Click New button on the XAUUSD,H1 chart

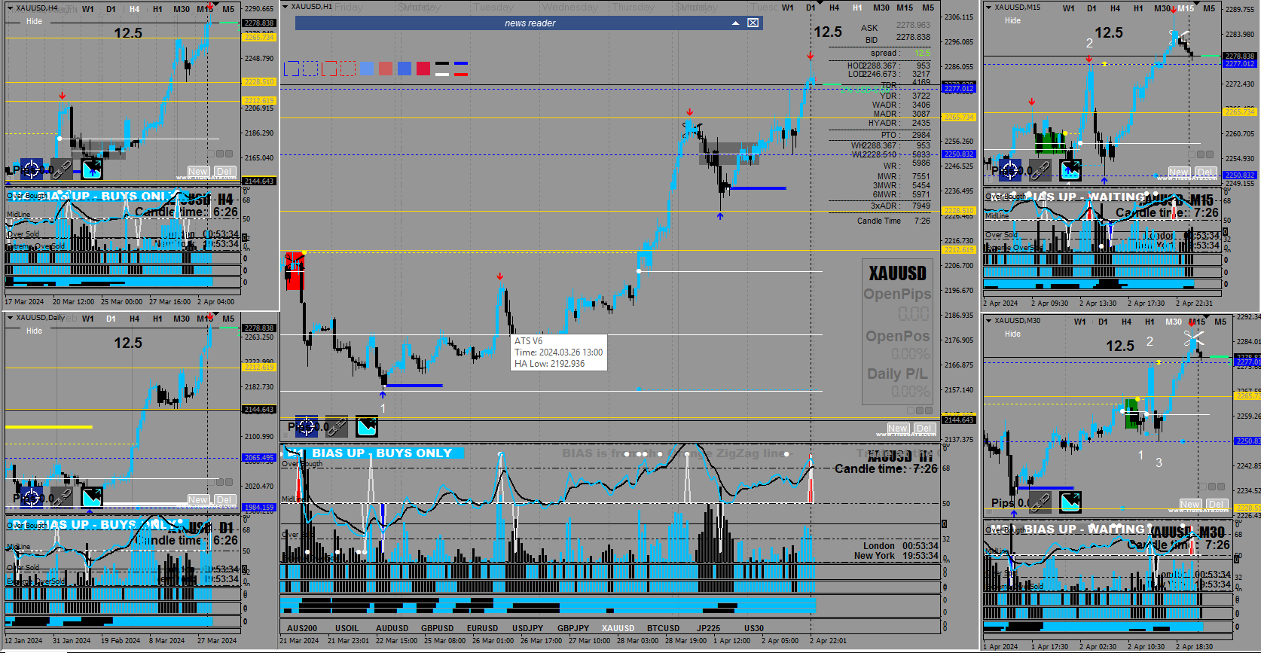tap(897, 428)
